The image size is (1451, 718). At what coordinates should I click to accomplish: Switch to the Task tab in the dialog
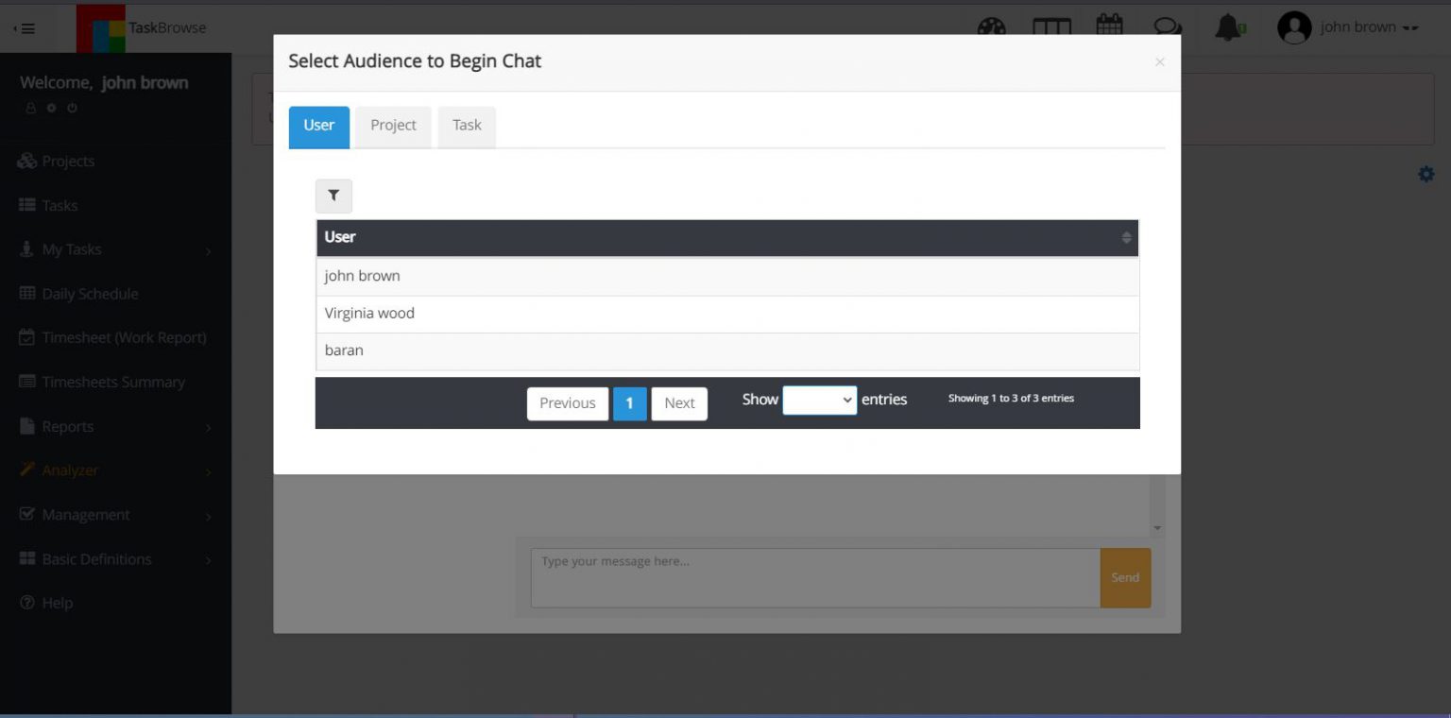tap(466, 125)
